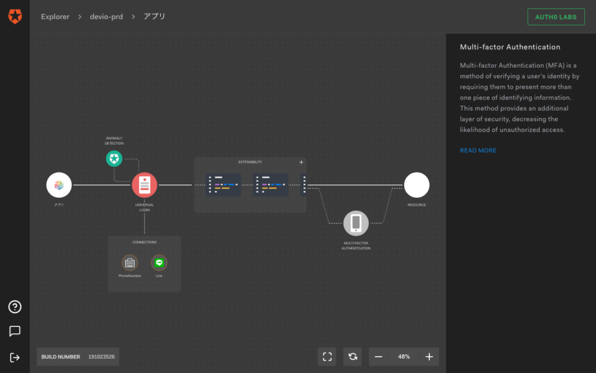Click the AUTH0 LABS button
The height and width of the screenshot is (373, 596).
[x=556, y=17]
